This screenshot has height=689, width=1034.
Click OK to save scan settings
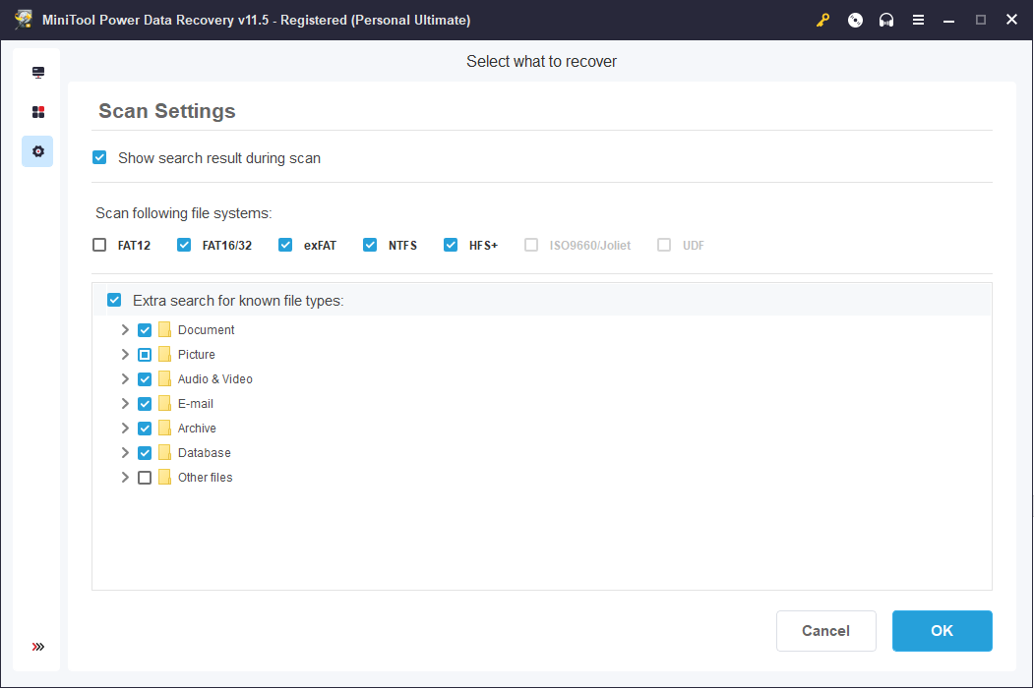point(942,630)
